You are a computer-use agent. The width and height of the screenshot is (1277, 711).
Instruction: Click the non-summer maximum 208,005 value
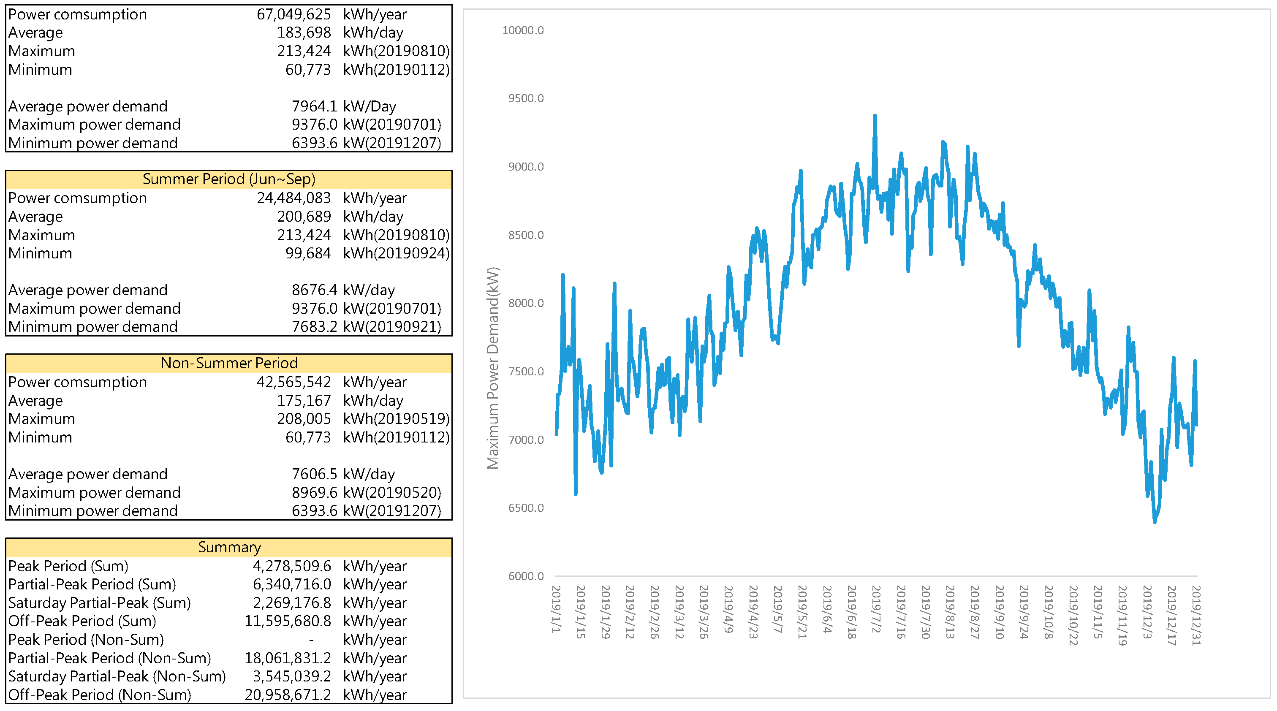point(303,419)
